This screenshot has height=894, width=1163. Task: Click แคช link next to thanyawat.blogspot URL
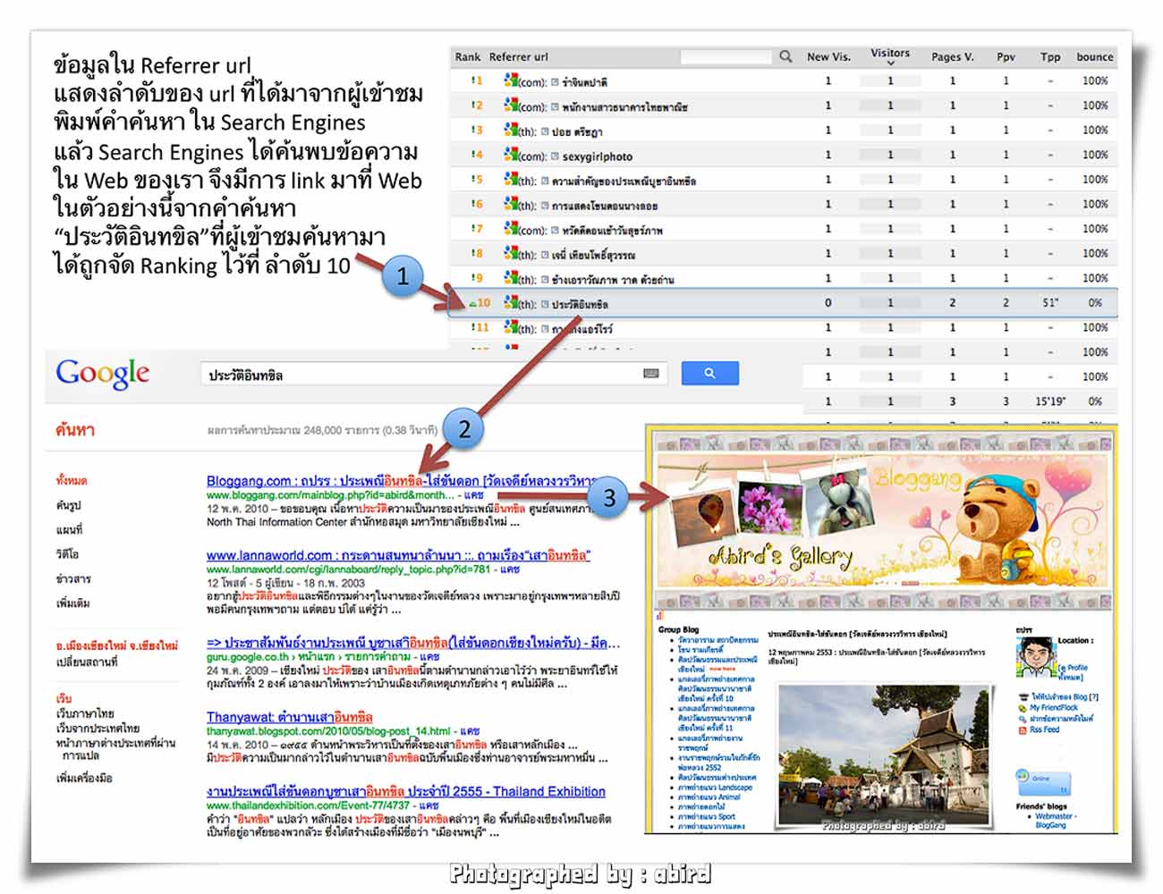coord(470,731)
